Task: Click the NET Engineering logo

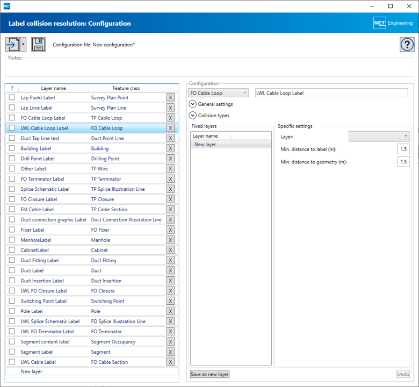Action: (x=393, y=23)
